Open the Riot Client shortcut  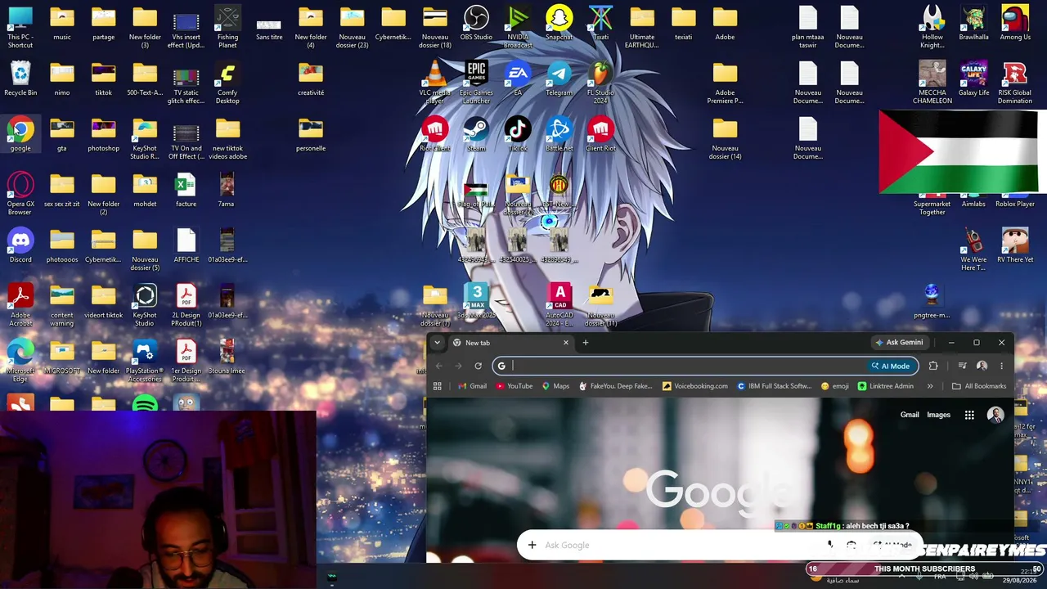click(x=435, y=135)
